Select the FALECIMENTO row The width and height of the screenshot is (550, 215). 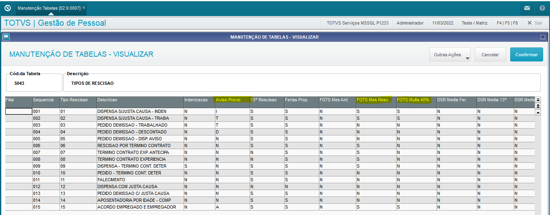(x=270, y=180)
